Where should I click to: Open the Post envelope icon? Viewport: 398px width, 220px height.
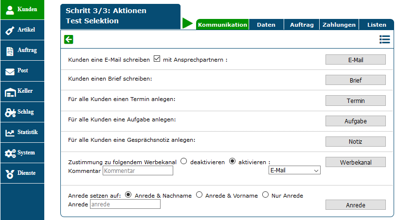pyautogui.click(x=10, y=71)
